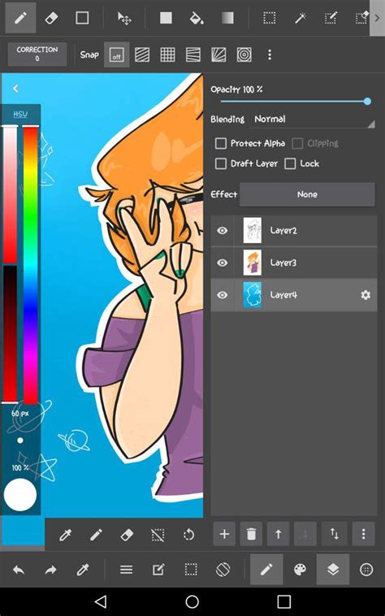Enable parallel lines snap

[x=142, y=54]
